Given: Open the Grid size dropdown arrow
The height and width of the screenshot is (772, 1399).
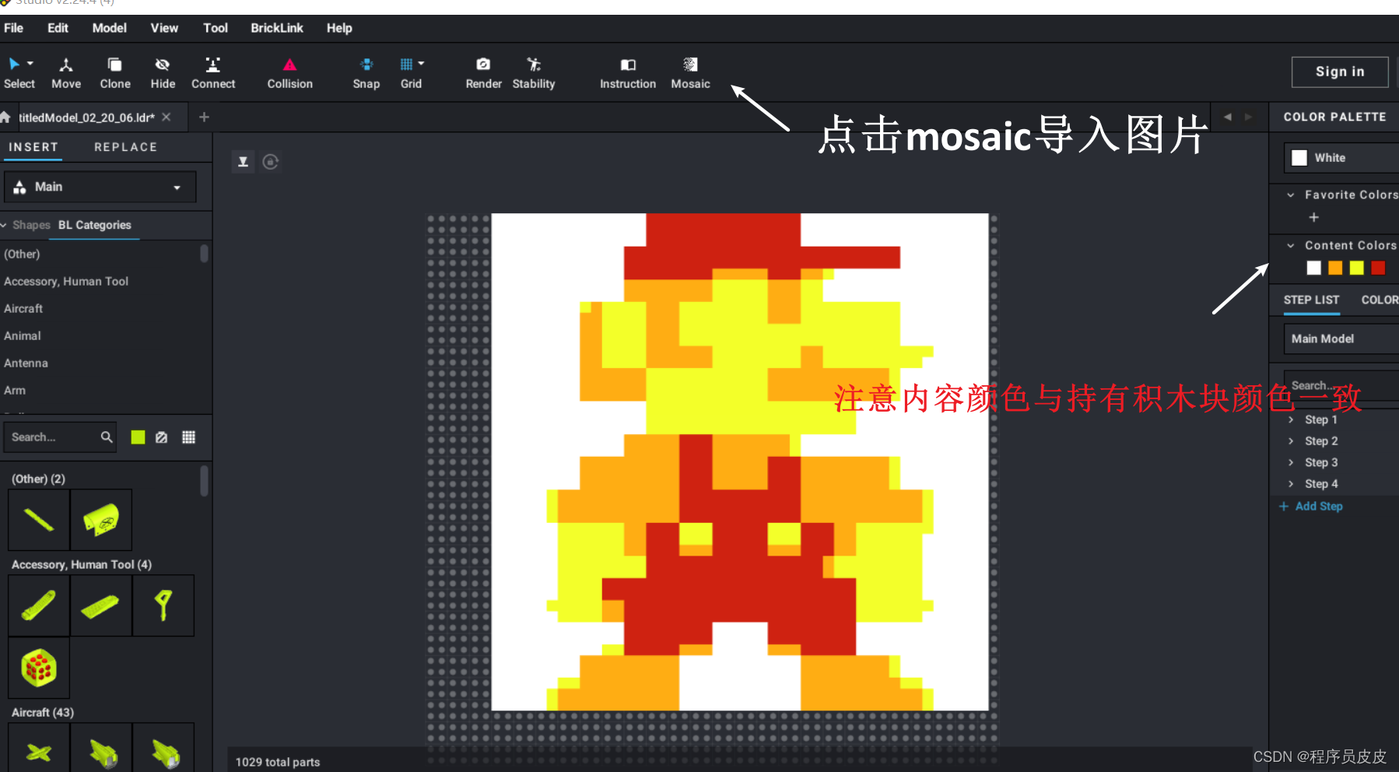Looking at the screenshot, I should pos(421,64).
